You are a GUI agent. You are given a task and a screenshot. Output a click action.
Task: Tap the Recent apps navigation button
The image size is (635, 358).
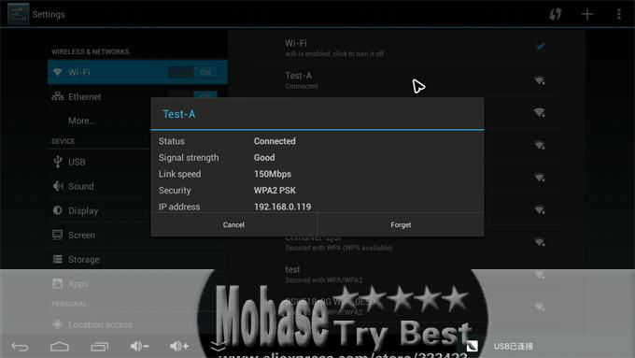tap(100, 347)
